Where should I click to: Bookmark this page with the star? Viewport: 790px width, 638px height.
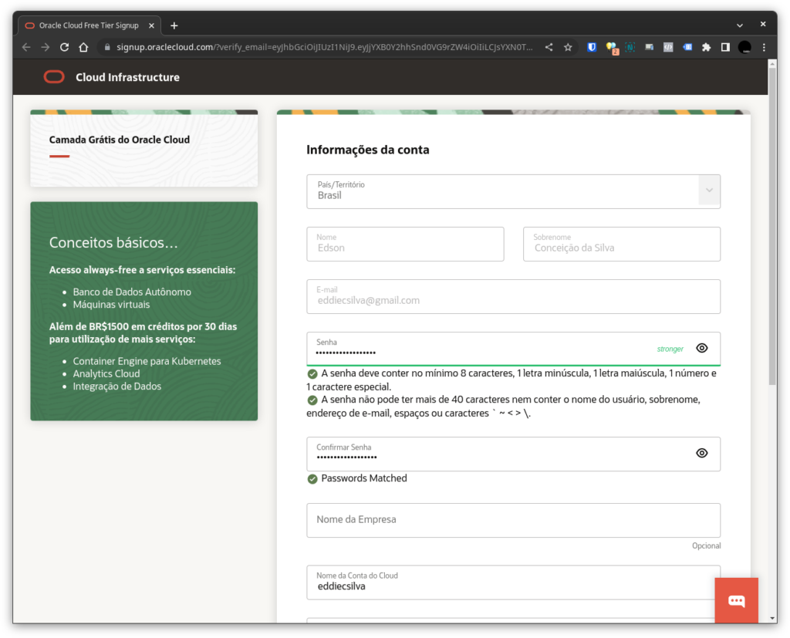click(568, 47)
